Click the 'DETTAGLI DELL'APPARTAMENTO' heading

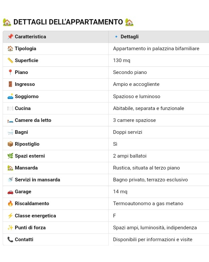coord(68,22)
